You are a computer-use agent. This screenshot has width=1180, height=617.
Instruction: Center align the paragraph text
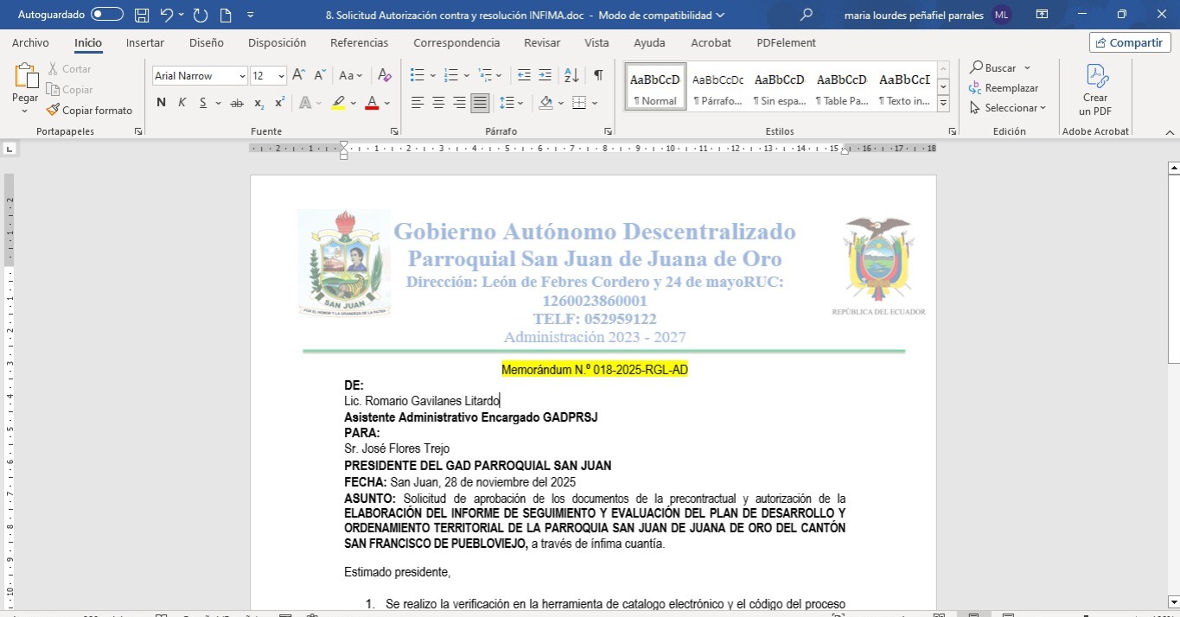click(438, 103)
